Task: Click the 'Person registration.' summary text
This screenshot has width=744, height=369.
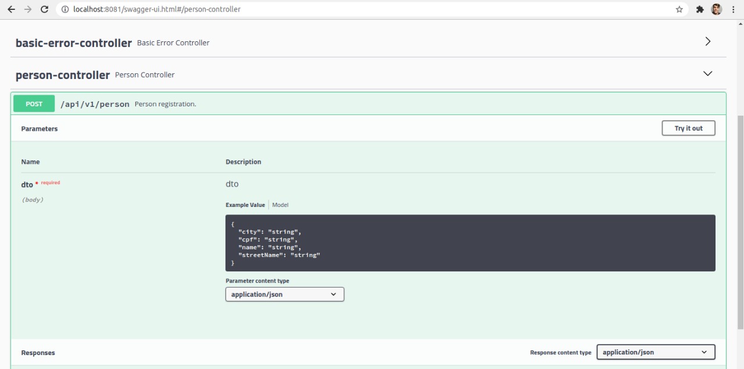Action: (x=166, y=104)
